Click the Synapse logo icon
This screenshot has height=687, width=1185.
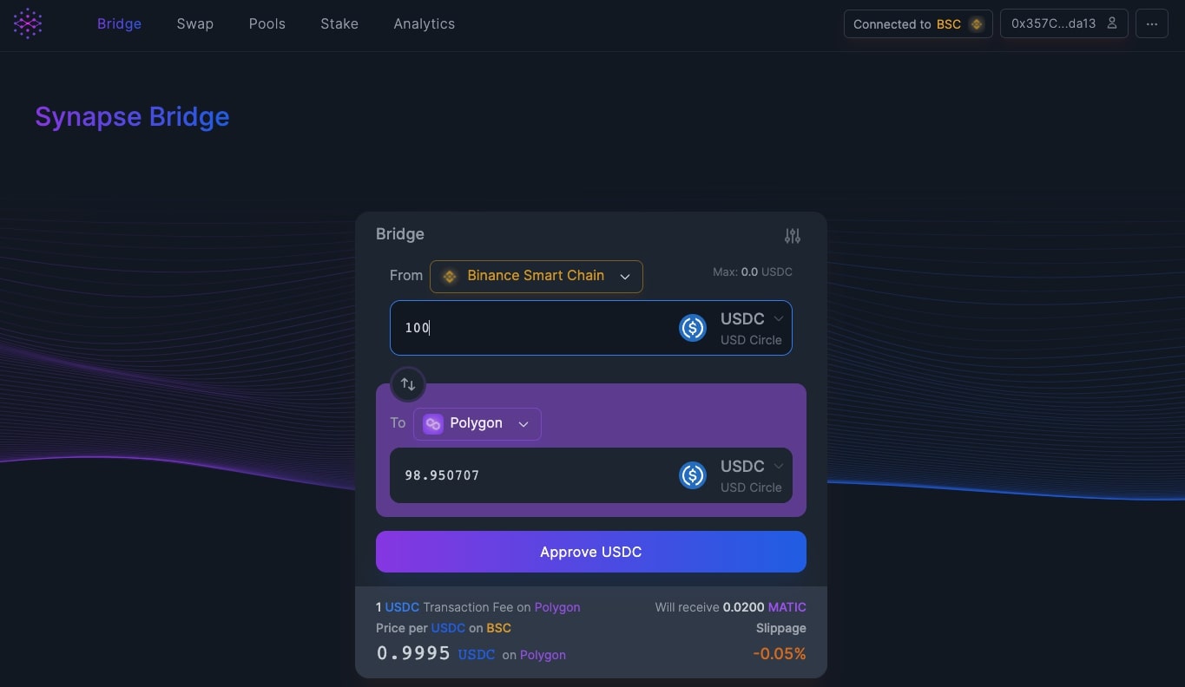click(x=28, y=23)
